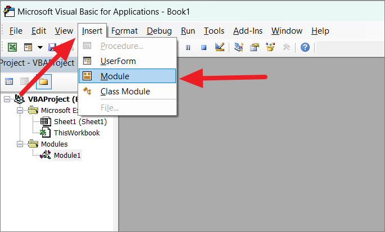
Task: Open Project Explorer toolbar icon
Action: click(239, 47)
